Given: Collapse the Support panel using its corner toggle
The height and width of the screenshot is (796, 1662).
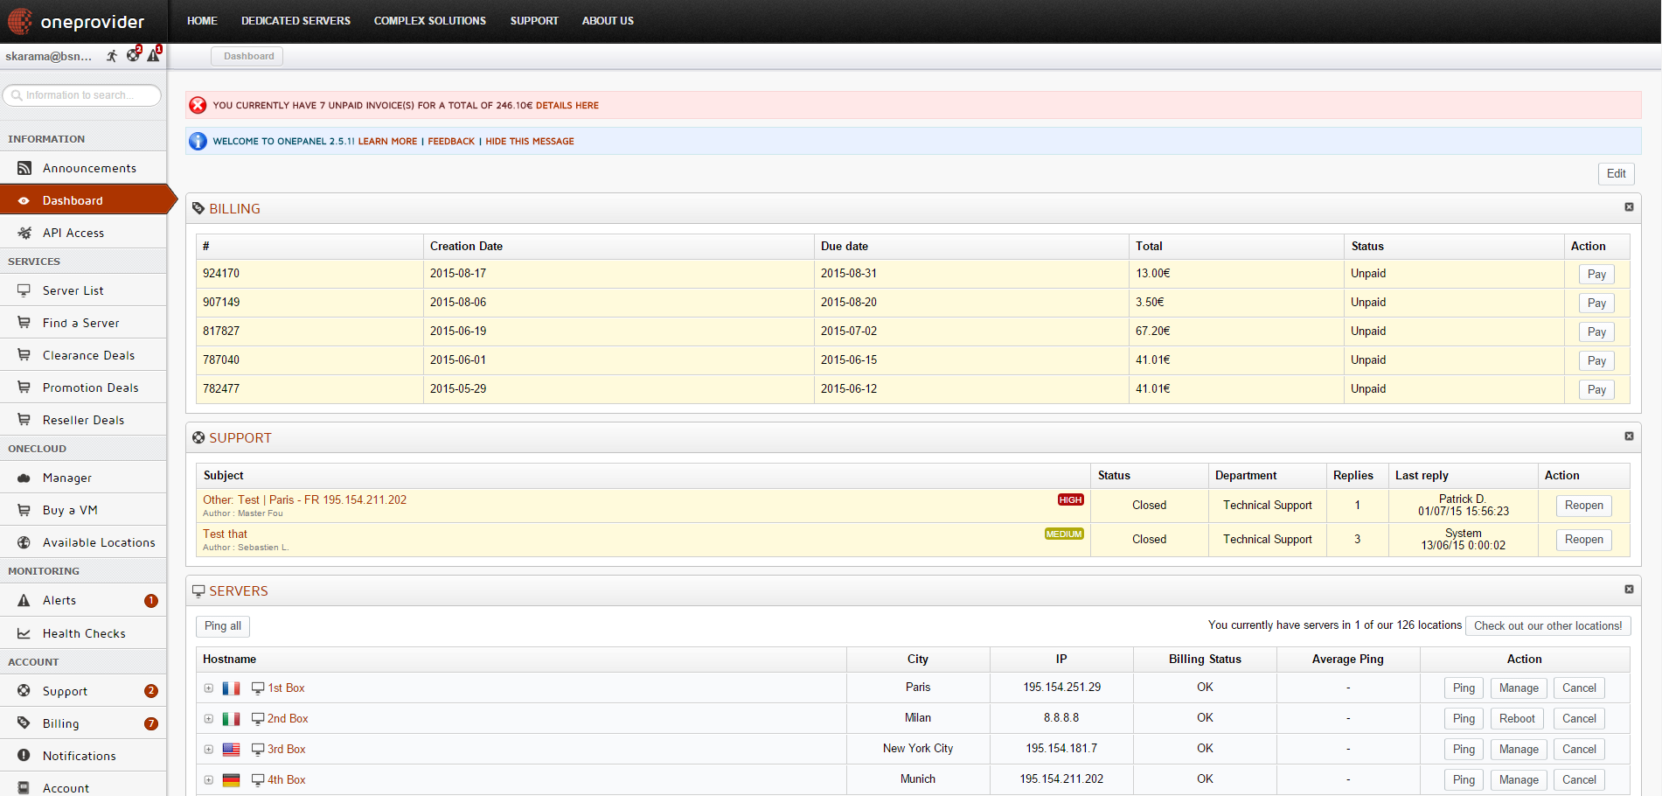Looking at the screenshot, I should point(1629,436).
